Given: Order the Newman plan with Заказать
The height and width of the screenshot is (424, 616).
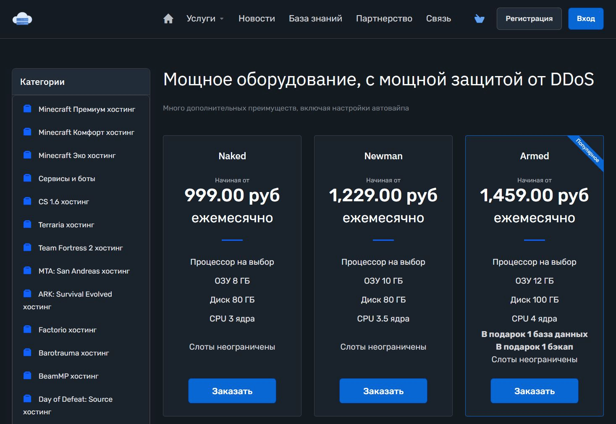Looking at the screenshot, I should tap(383, 391).
